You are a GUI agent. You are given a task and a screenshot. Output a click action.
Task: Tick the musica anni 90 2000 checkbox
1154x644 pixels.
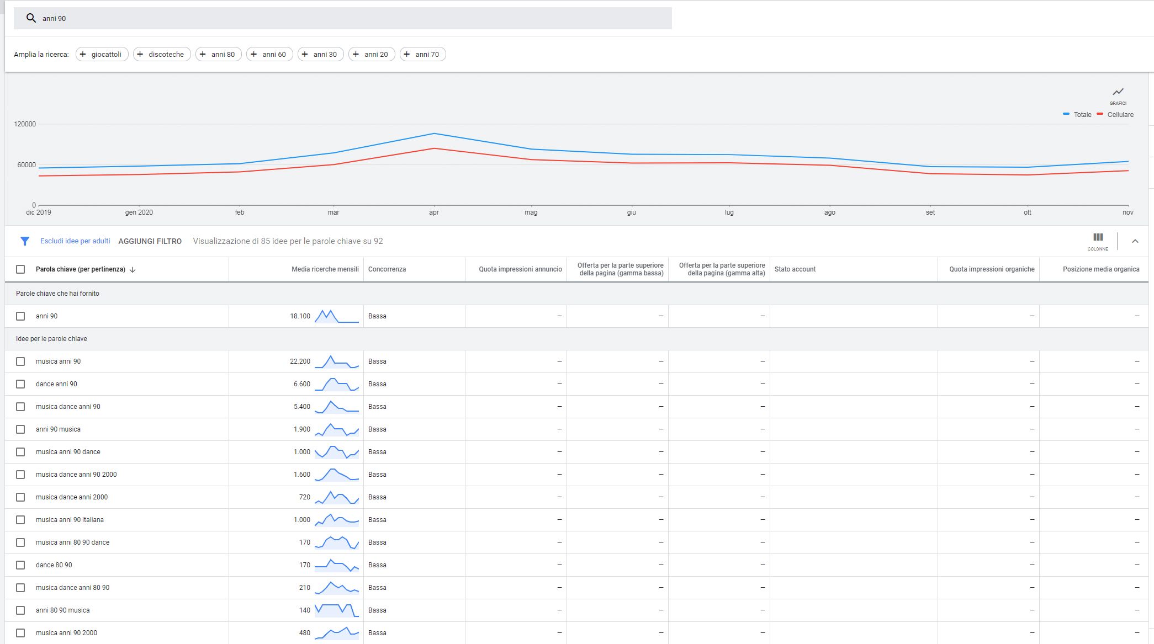click(x=20, y=633)
